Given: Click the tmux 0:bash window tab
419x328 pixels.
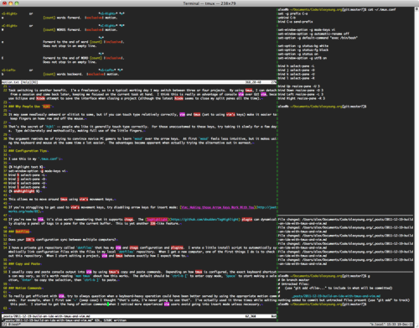Looking at the screenshot, I should [14, 325].
